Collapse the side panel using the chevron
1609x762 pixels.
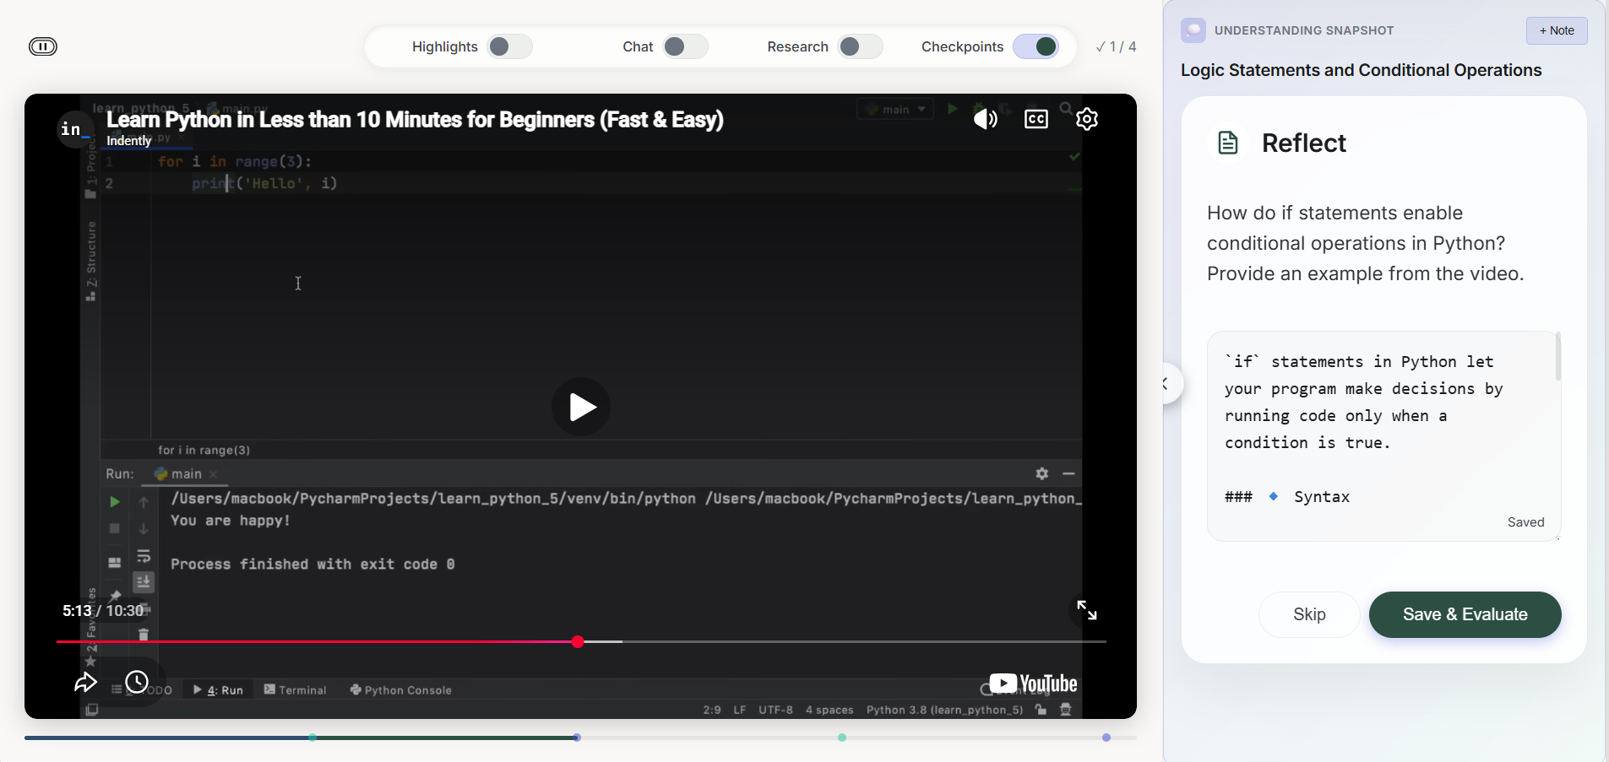[x=1166, y=384]
